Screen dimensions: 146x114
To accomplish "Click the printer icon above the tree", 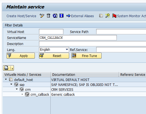I will pos(7,68).
